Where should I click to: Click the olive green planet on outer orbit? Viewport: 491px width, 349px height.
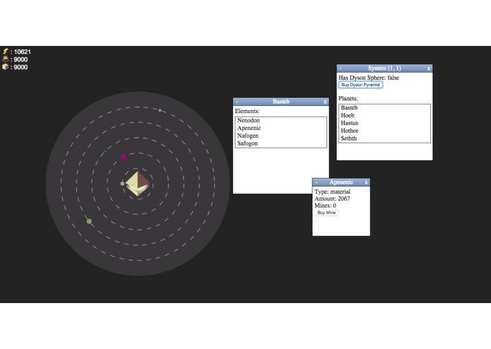coord(89,221)
